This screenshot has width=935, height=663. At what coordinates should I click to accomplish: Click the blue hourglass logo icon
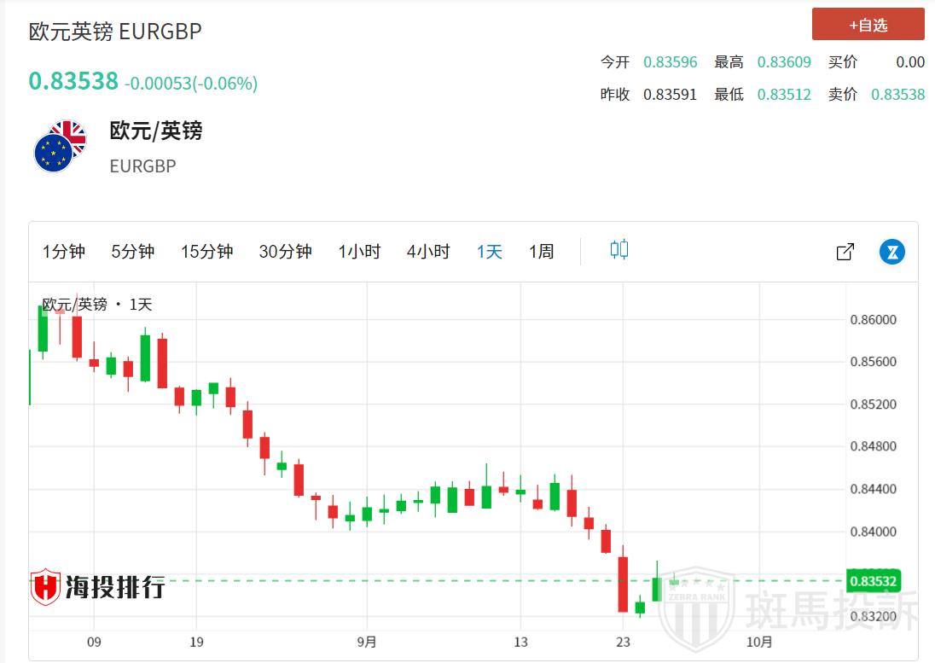pos(892,252)
